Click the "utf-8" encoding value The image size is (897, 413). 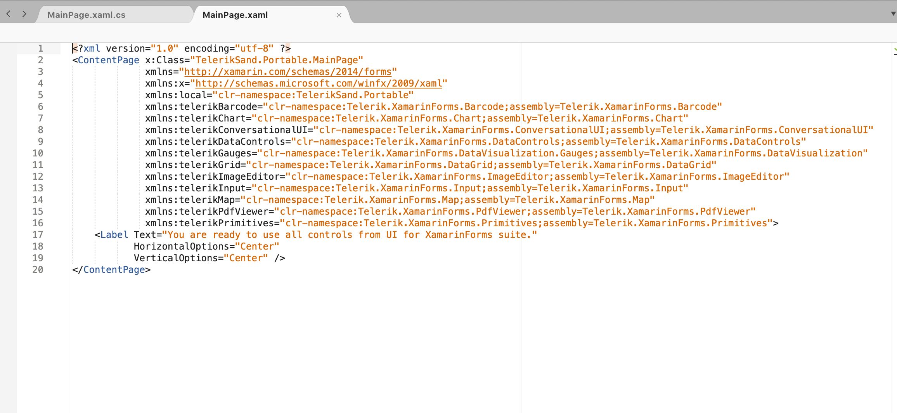click(x=255, y=49)
